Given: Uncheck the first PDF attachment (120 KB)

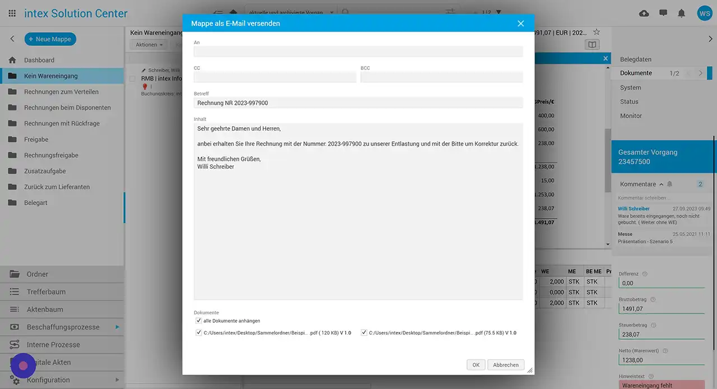Looking at the screenshot, I should pyautogui.click(x=199, y=332).
